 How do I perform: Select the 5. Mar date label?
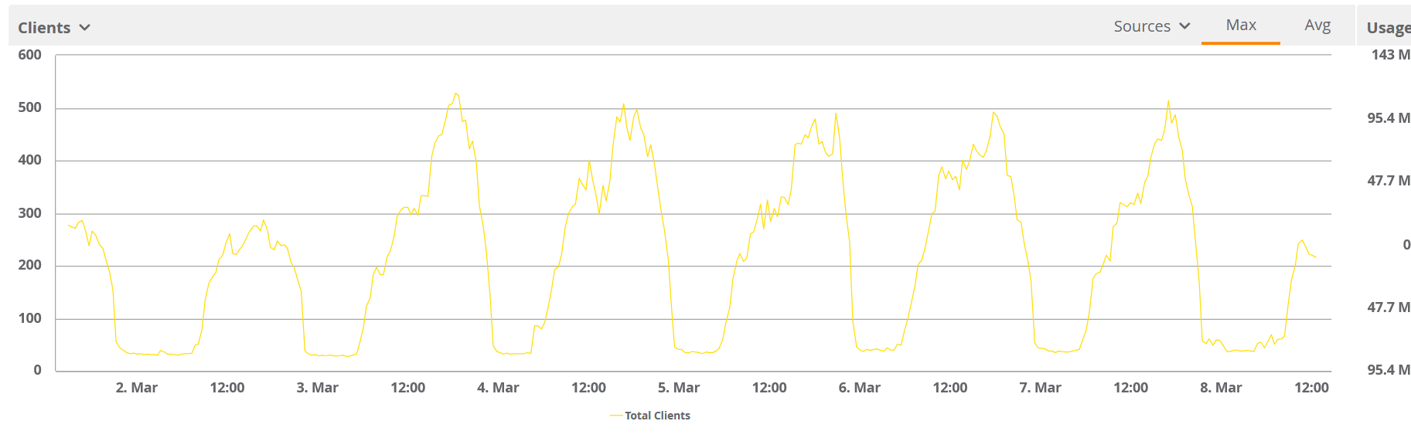point(679,388)
